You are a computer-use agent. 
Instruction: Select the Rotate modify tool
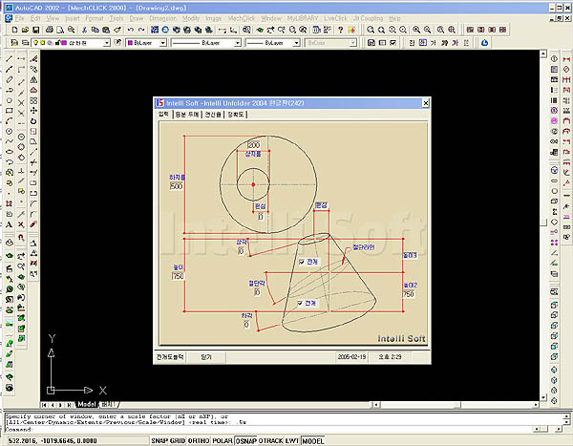33,121
